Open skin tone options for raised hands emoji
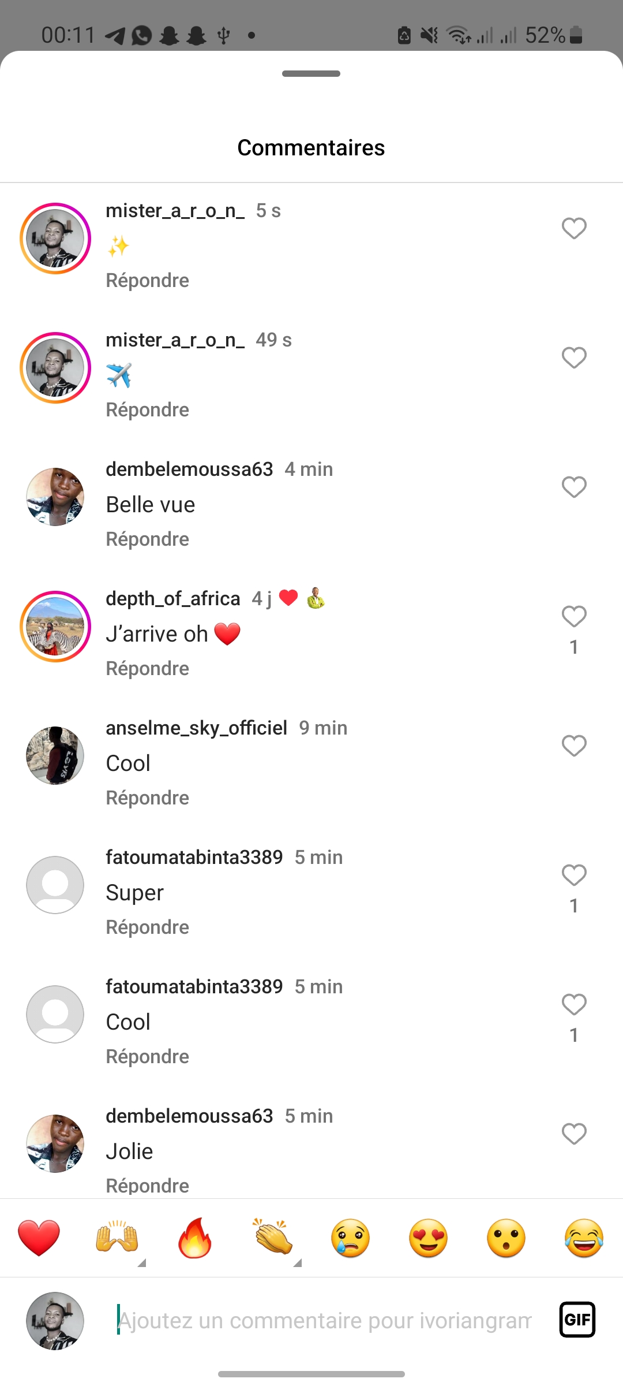 click(141, 1262)
